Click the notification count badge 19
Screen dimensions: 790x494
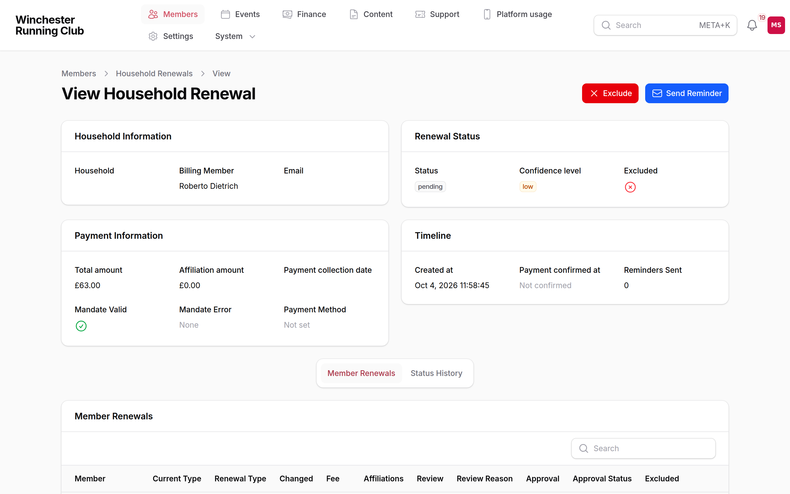(x=762, y=17)
